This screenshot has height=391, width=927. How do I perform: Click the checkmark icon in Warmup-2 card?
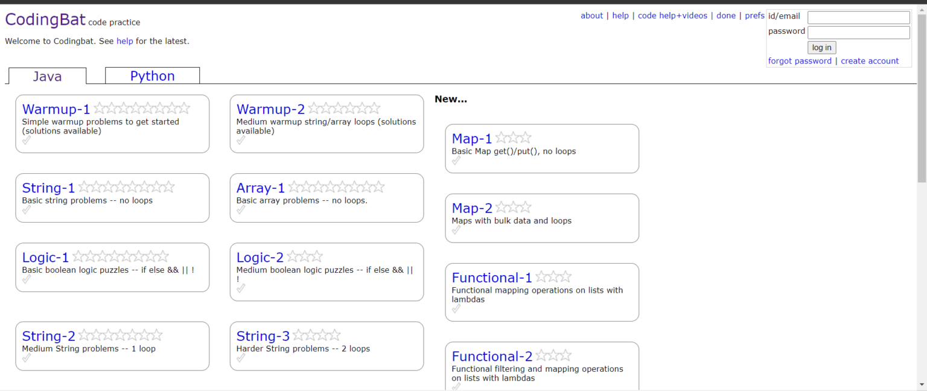click(241, 141)
